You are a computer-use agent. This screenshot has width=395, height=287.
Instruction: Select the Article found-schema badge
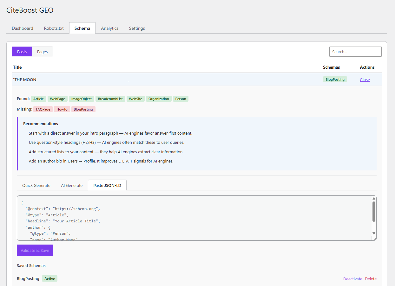point(38,99)
